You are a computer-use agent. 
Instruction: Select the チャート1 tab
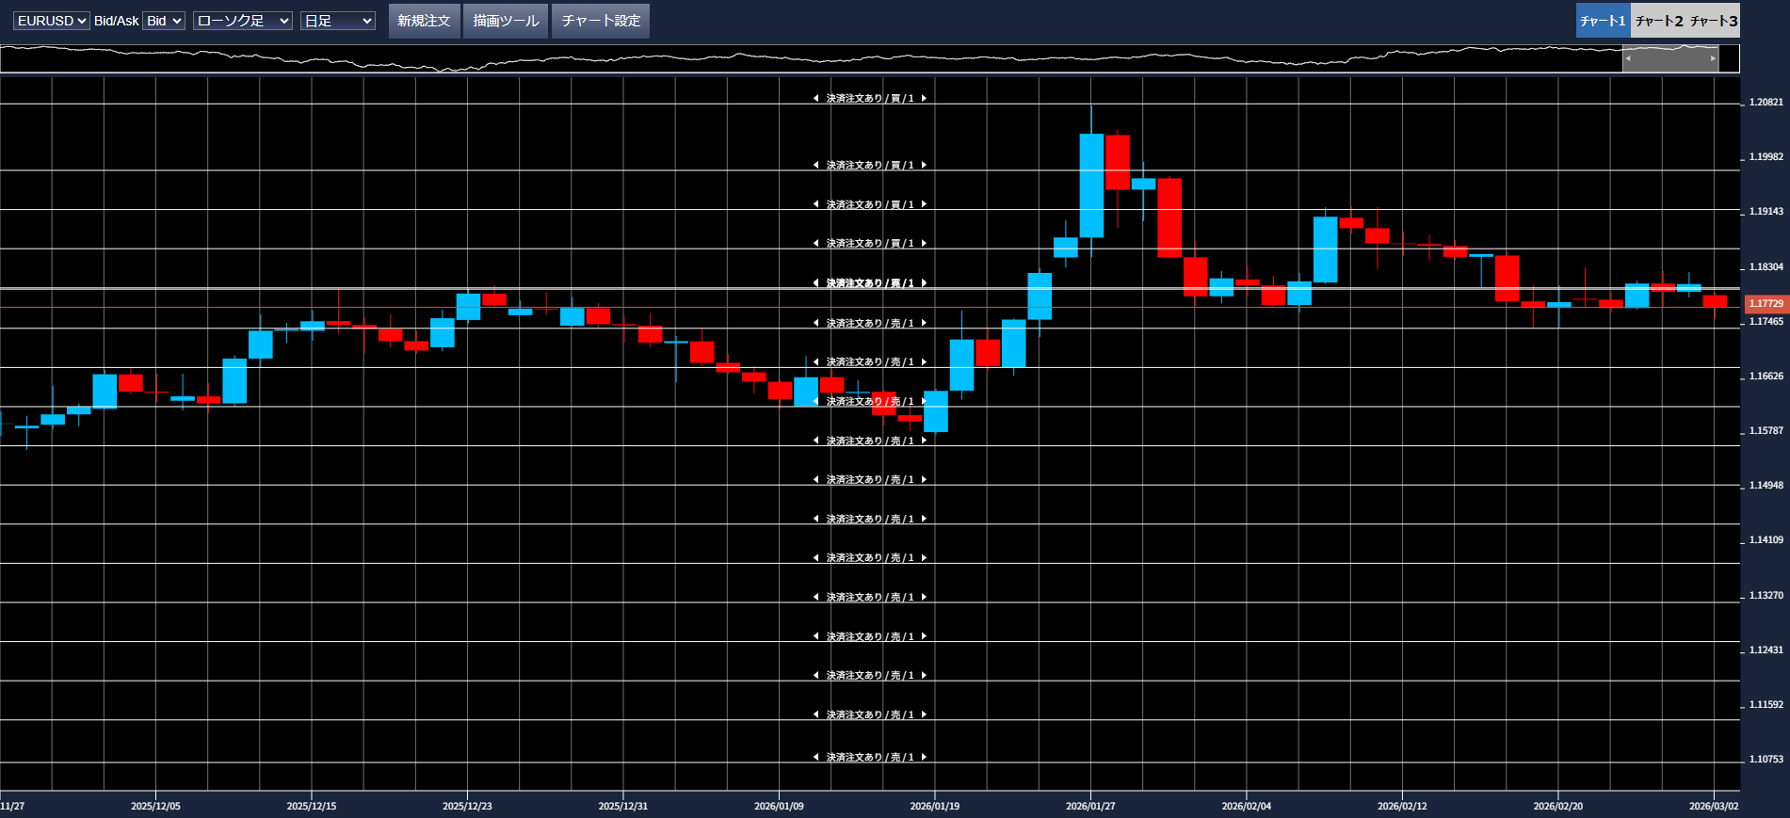pos(1603,21)
